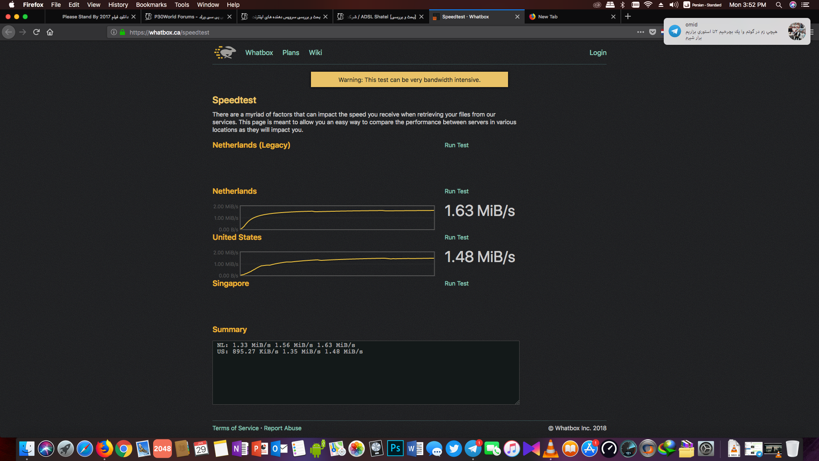Open Google Chrome from the Dock

124,449
